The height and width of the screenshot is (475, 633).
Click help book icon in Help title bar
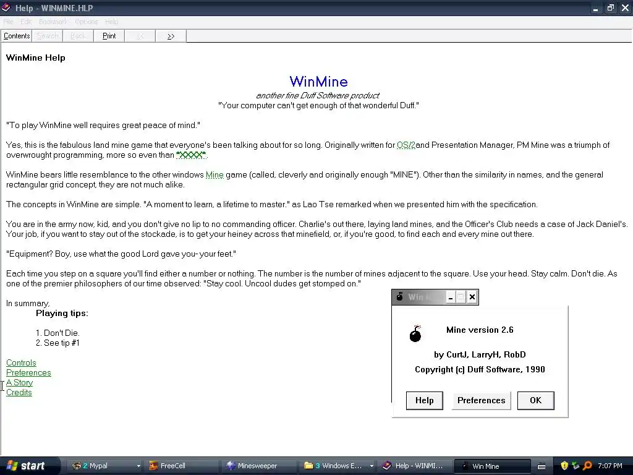[6, 7]
